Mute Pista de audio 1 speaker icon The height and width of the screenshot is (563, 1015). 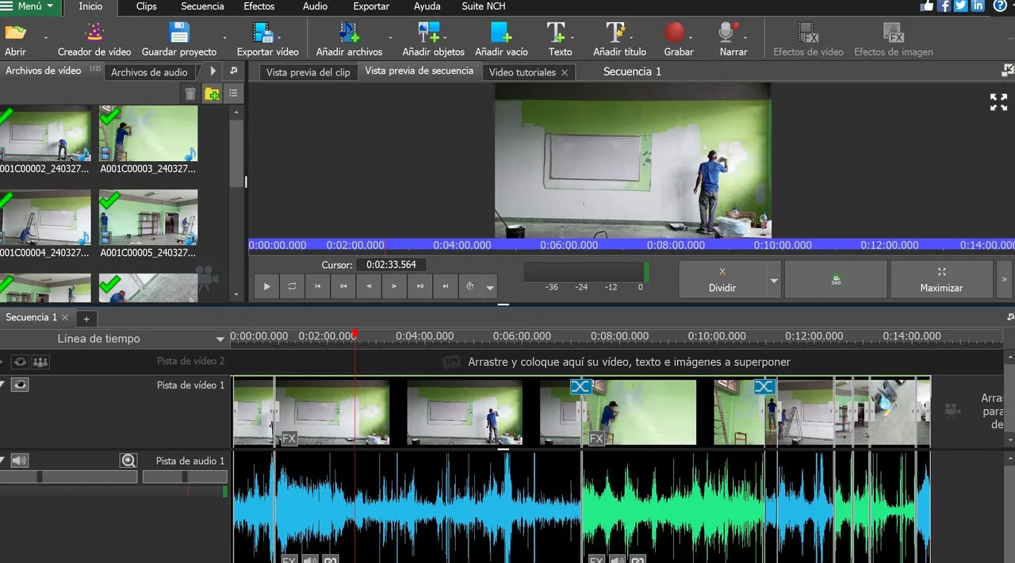click(20, 461)
